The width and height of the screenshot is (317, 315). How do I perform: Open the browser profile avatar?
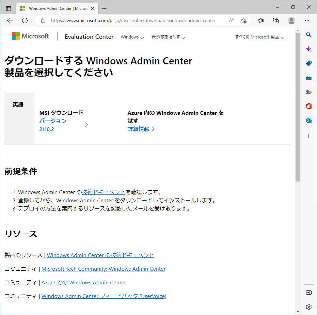pyautogui.click(x=291, y=20)
